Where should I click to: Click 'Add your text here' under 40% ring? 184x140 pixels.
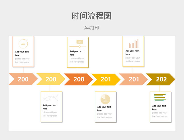[x=22, y=53]
